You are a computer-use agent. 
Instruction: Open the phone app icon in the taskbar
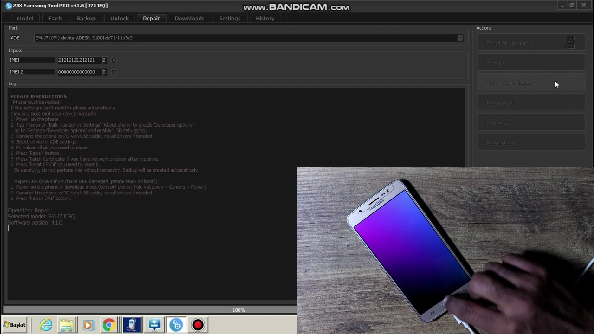click(132, 325)
